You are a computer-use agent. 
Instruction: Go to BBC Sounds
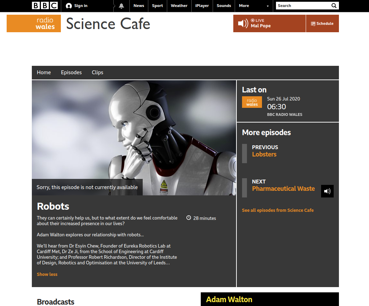(x=224, y=6)
